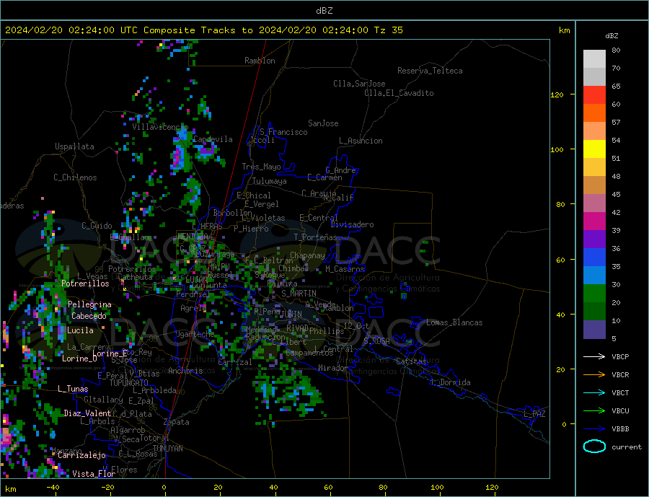This screenshot has width=649, height=497.
Task: Click the cyan current ellipse icon
Action: click(594, 447)
